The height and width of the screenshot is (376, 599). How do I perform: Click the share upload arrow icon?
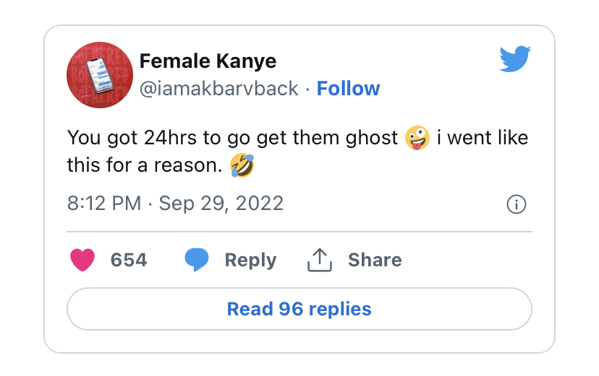click(320, 260)
